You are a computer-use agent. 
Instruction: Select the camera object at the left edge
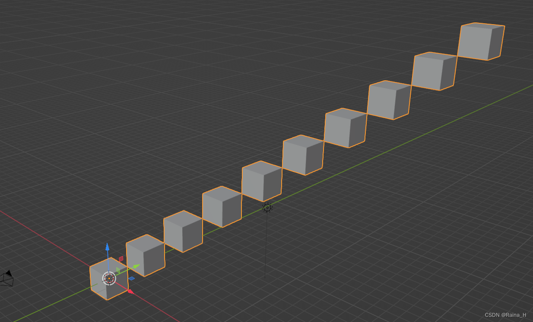click(x=7, y=278)
